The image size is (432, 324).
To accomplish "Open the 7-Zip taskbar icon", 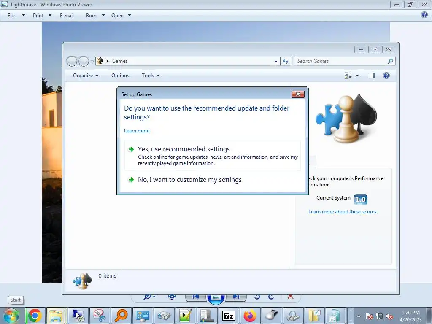I will coord(228,316).
